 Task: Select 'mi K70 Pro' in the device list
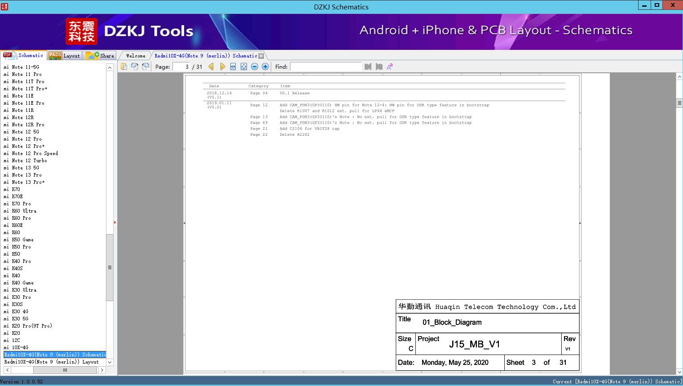pyautogui.click(x=17, y=204)
